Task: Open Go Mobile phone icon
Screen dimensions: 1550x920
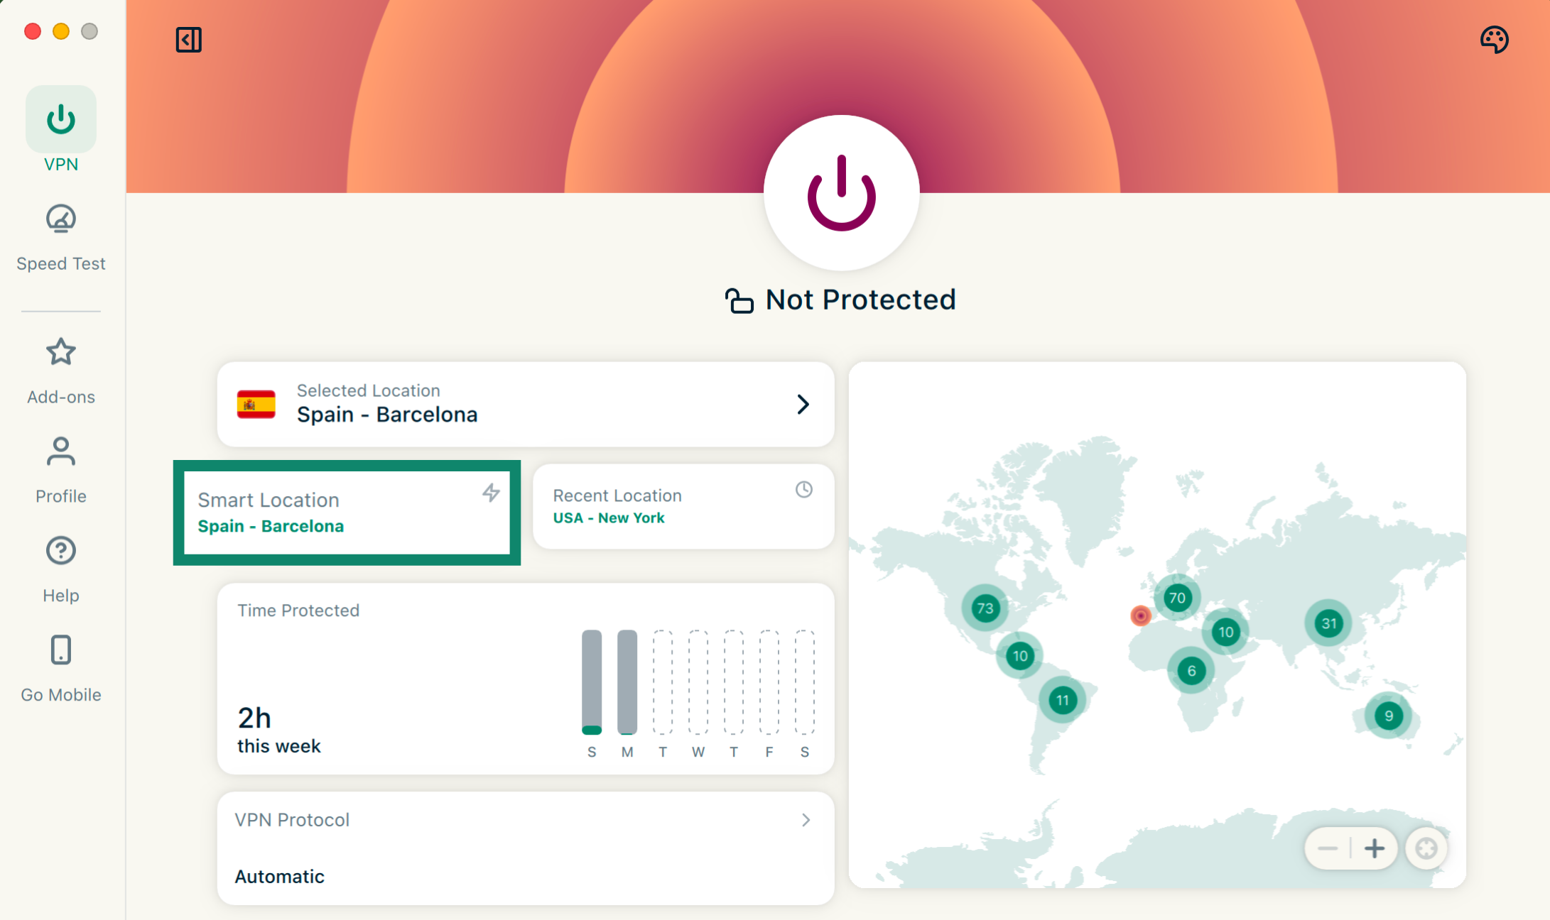Action: (x=61, y=650)
